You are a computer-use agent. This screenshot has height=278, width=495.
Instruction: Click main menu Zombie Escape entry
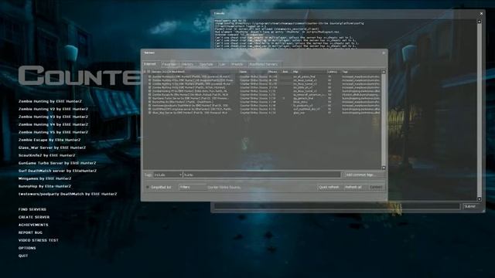[49, 140]
